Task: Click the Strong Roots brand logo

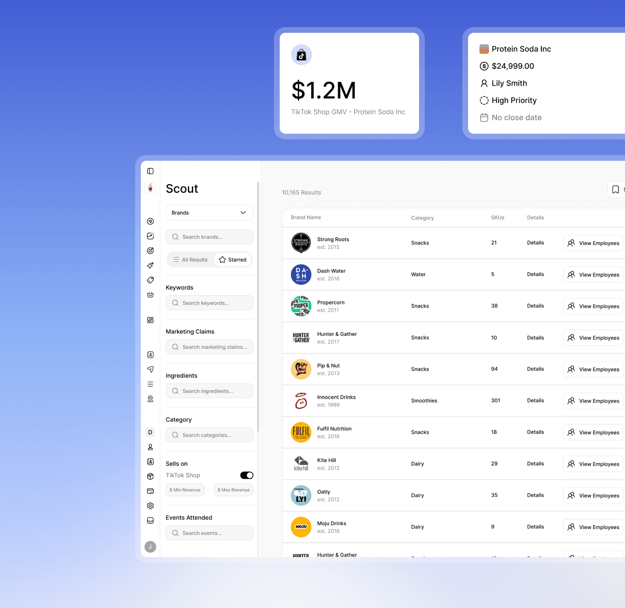Action: (301, 243)
